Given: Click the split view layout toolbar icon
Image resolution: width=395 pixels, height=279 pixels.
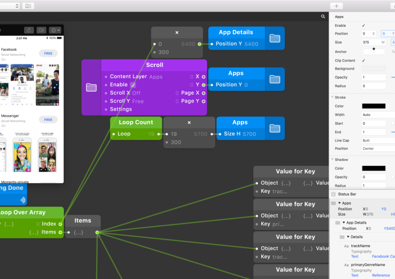Looking at the screenshot, I should (x=28, y=6).
